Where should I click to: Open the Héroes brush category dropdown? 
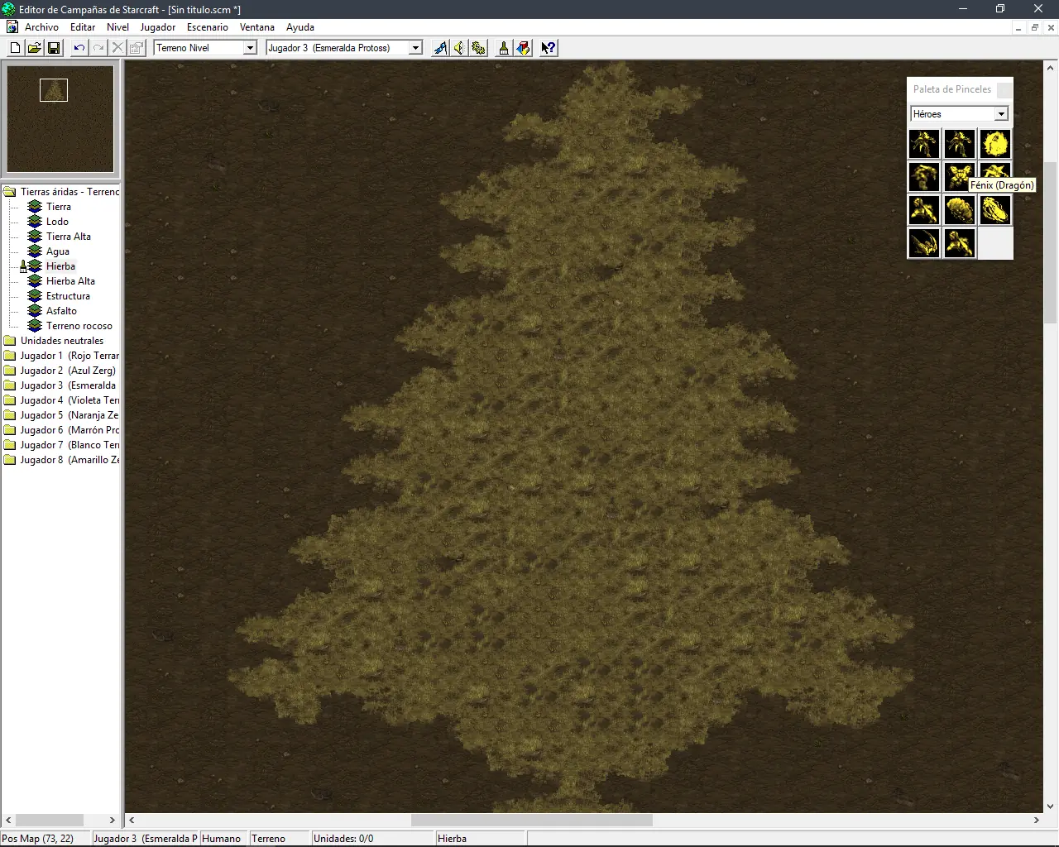[x=1001, y=114]
